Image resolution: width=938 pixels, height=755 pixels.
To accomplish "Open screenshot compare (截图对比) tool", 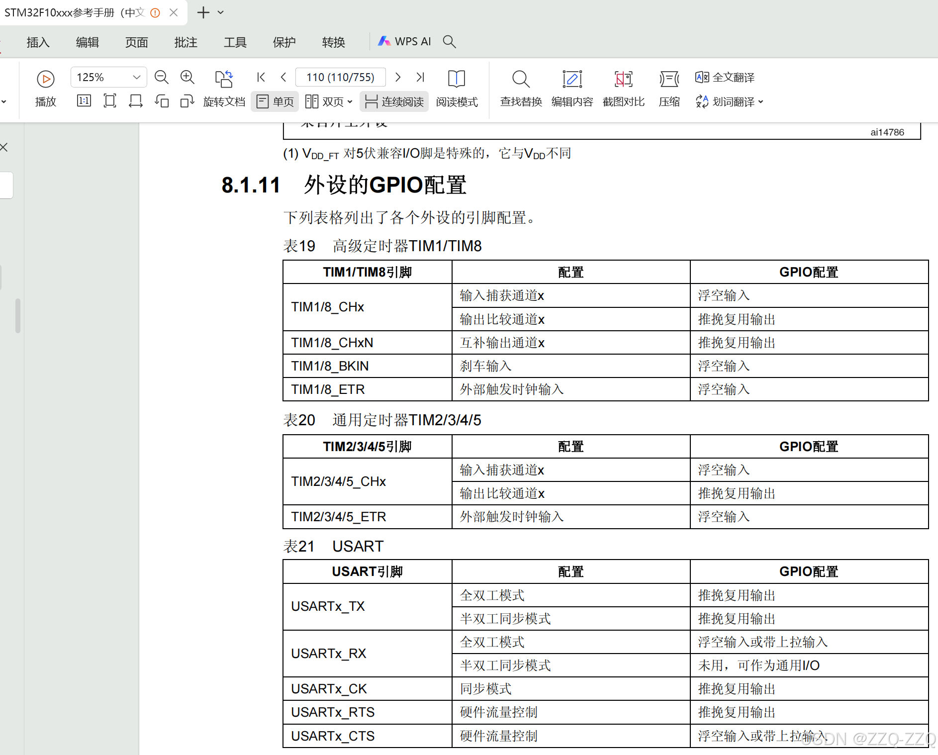I will pyautogui.click(x=623, y=89).
